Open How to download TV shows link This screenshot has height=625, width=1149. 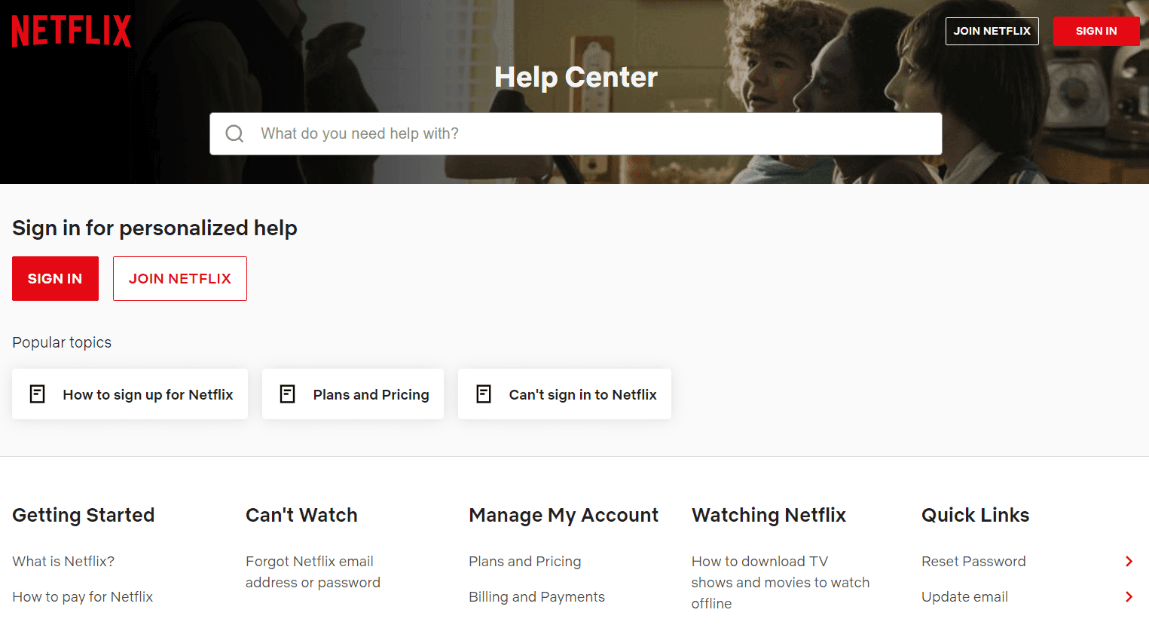tap(781, 582)
